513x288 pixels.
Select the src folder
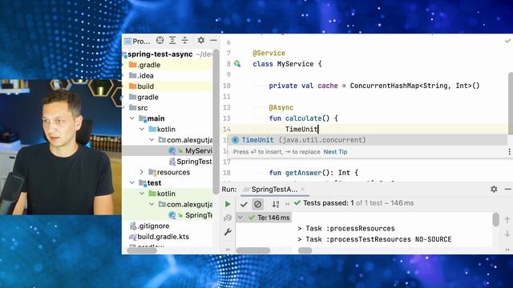coord(138,108)
